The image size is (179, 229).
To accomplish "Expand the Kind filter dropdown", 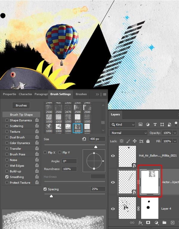I will pos(122,124).
